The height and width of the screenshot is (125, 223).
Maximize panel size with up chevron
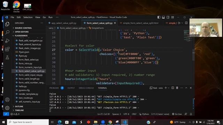pyautogui.click(x=186, y=88)
